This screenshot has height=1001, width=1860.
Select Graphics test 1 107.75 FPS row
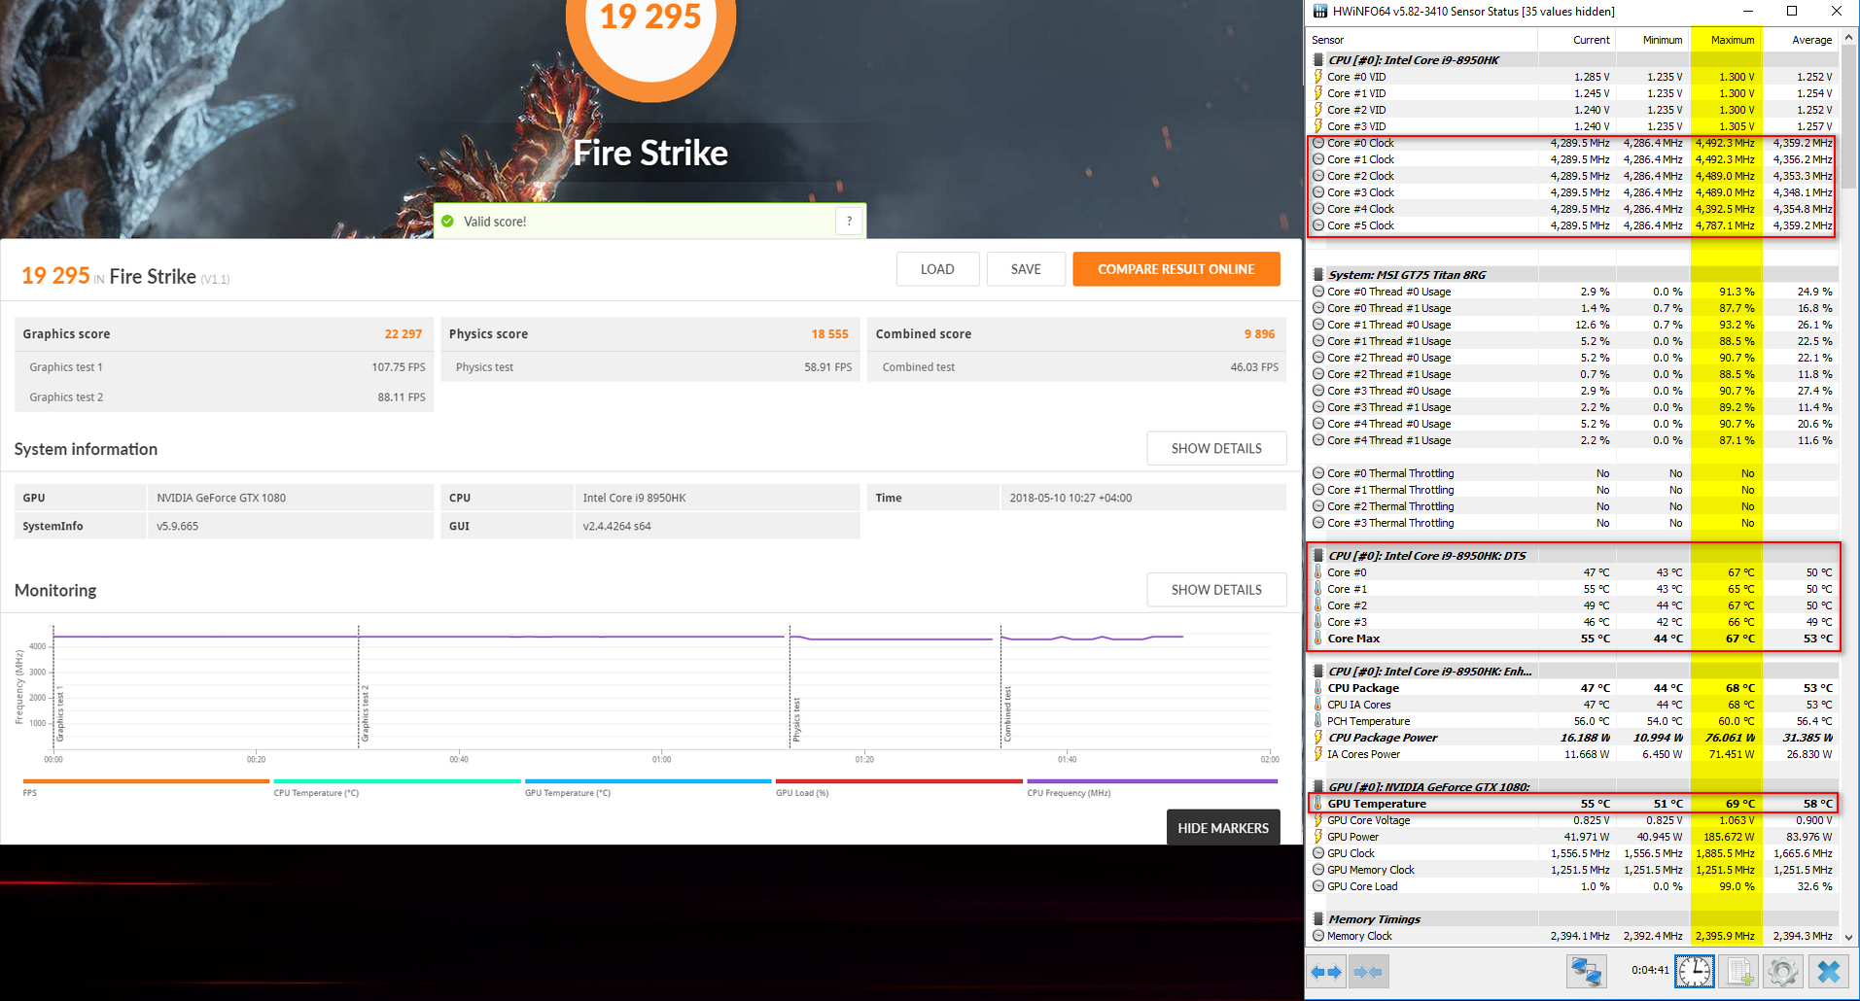[x=225, y=367]
